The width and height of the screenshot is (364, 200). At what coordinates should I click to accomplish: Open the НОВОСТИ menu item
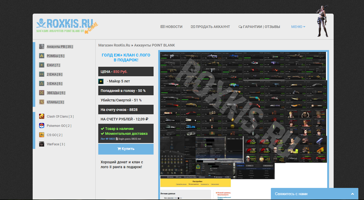tap(171, 27)
